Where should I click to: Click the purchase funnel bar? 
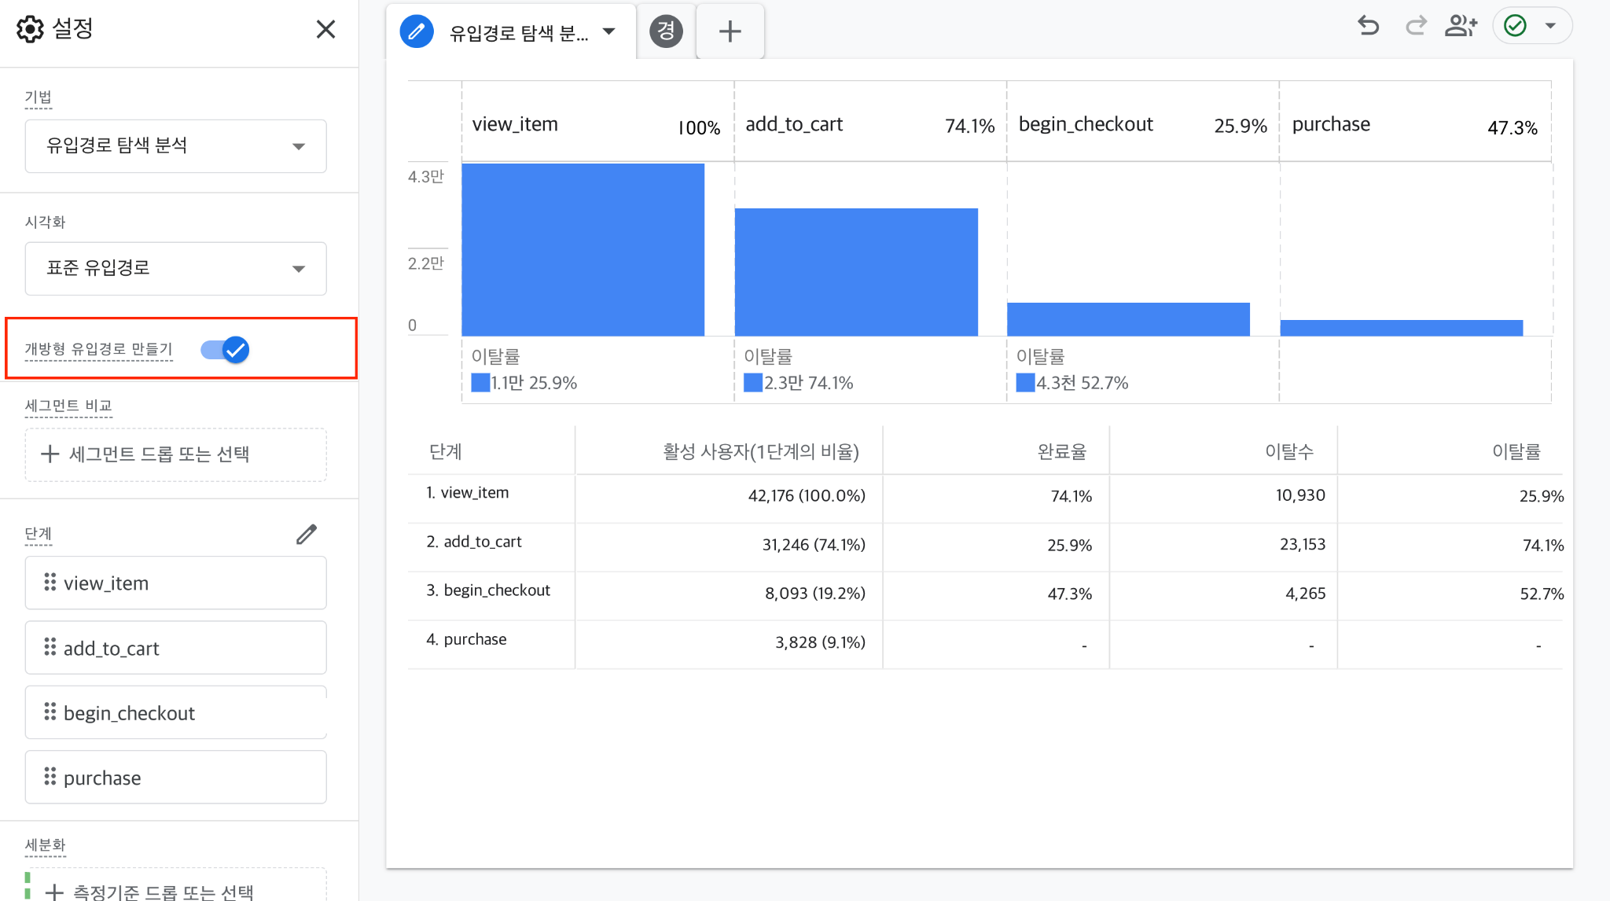[1402, 328]
